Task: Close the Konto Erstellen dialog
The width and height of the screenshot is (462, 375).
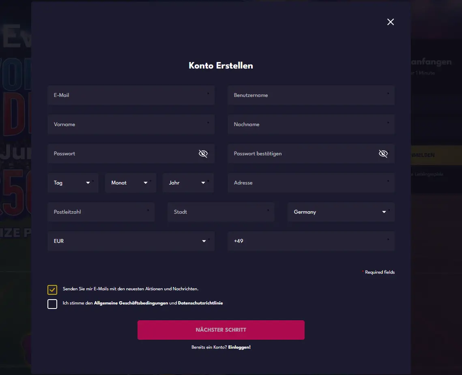Action: point(390,22)
